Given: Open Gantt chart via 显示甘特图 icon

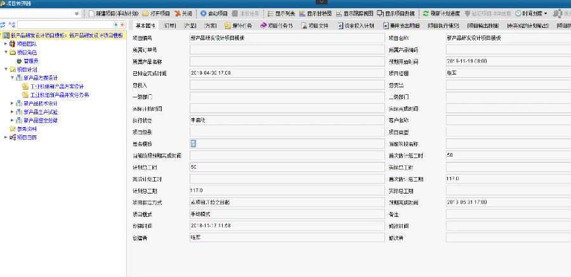Looking at the screenshot, I should point(302,13).
